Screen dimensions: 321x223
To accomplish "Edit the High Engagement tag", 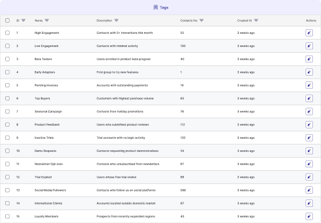I will [309, 33].
